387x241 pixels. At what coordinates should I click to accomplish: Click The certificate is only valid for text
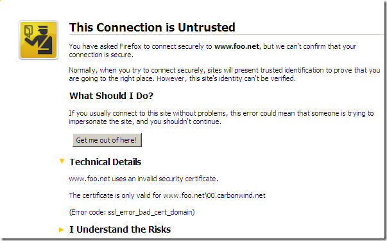(x=115, y=195)
